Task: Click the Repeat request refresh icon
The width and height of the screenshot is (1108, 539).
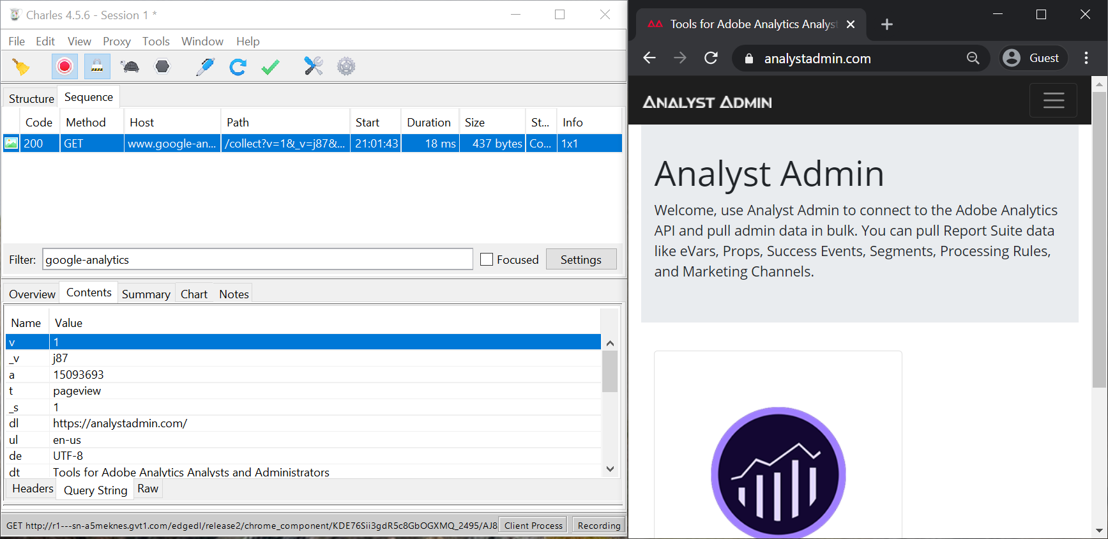Action: click(238, 66)
